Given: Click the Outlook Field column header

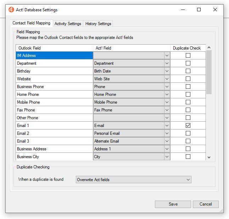Looking at the screenshot, I should point(54,48).
